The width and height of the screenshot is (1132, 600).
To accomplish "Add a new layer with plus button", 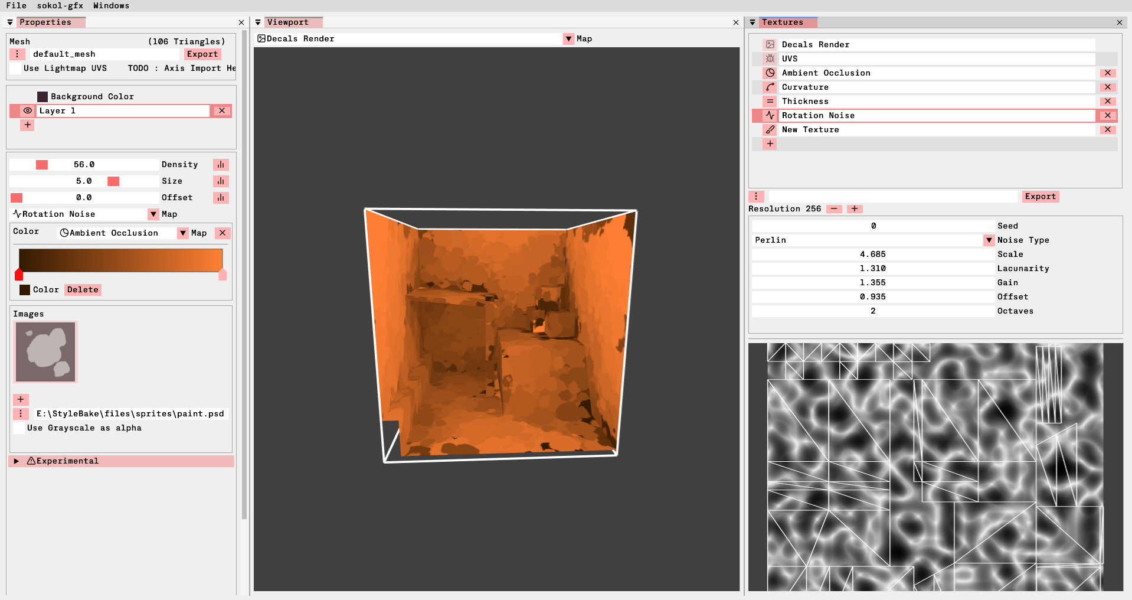I will tap(27, 125).
